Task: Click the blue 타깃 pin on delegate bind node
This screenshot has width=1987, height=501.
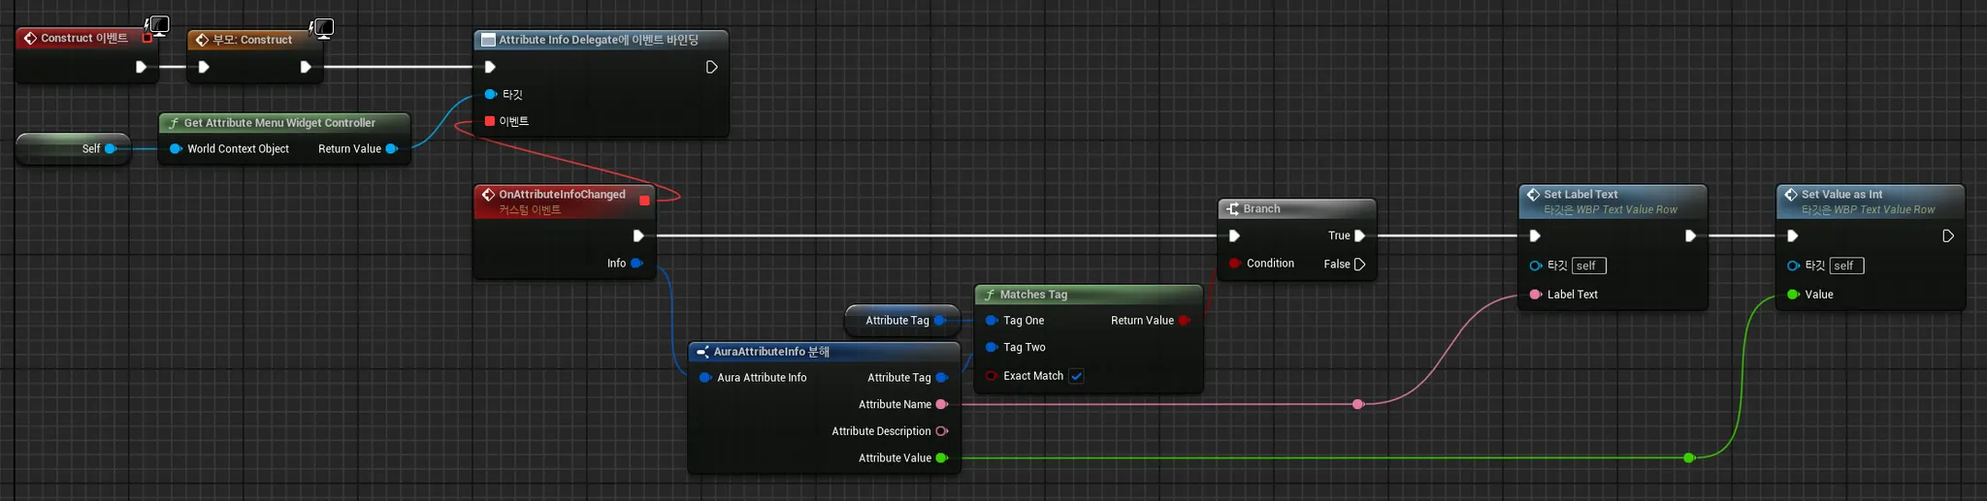Action: [x=490, y=94]
